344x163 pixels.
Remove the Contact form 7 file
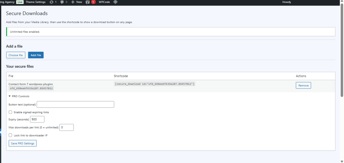pyautogui.click(x=303, y=86)
